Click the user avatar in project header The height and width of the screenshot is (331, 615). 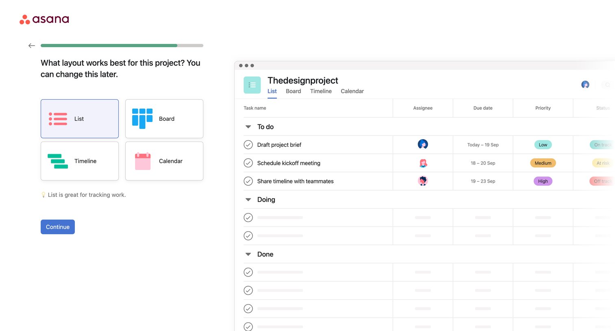tap(585, 85)
